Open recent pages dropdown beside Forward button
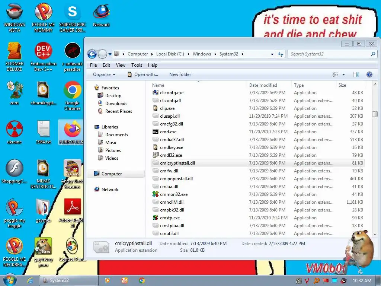381x286 pixels. [x=110, y=54]
